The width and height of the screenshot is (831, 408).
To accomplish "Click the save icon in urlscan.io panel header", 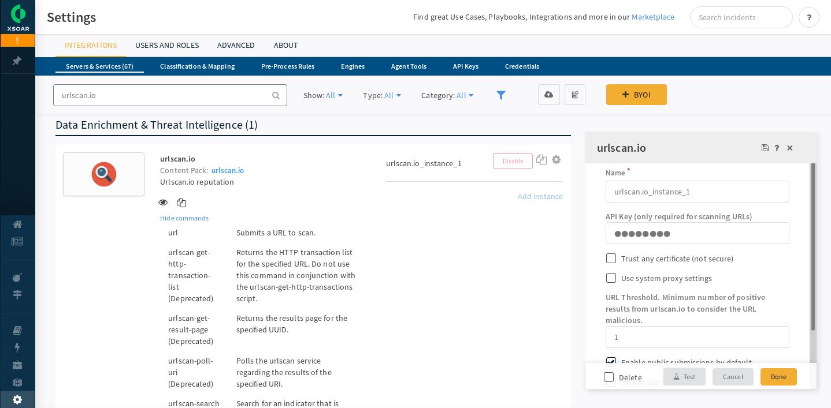I will (765, 148).
